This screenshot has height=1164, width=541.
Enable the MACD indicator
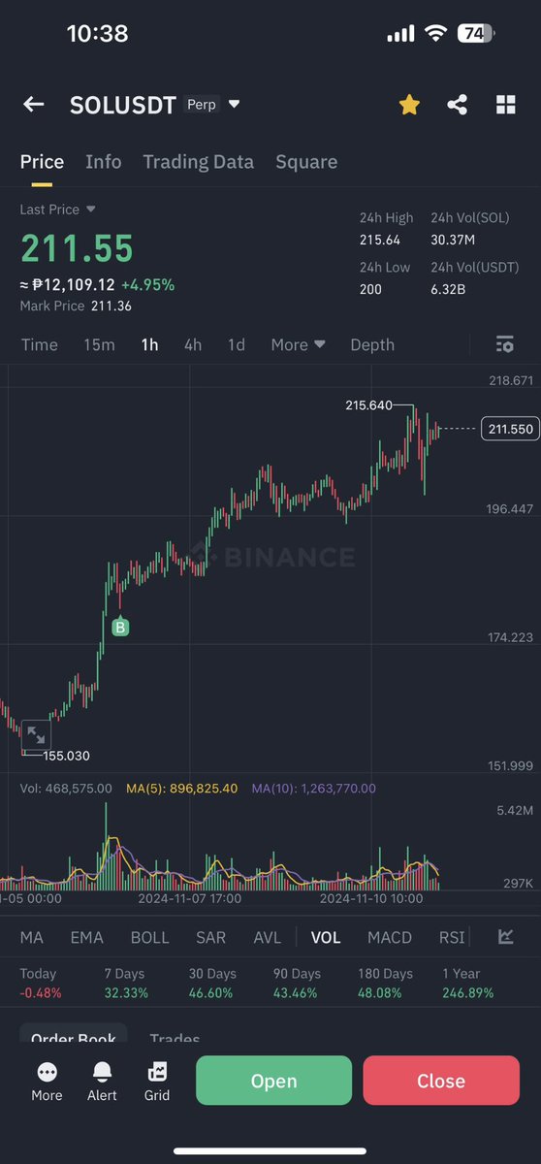[390, 937]
